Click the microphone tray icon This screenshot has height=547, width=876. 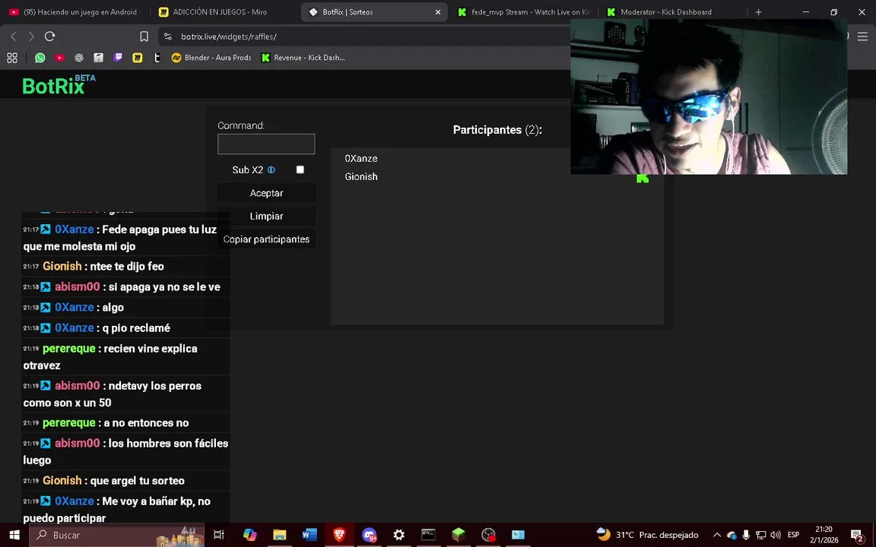pyautogui.click(x=746, y=535)
